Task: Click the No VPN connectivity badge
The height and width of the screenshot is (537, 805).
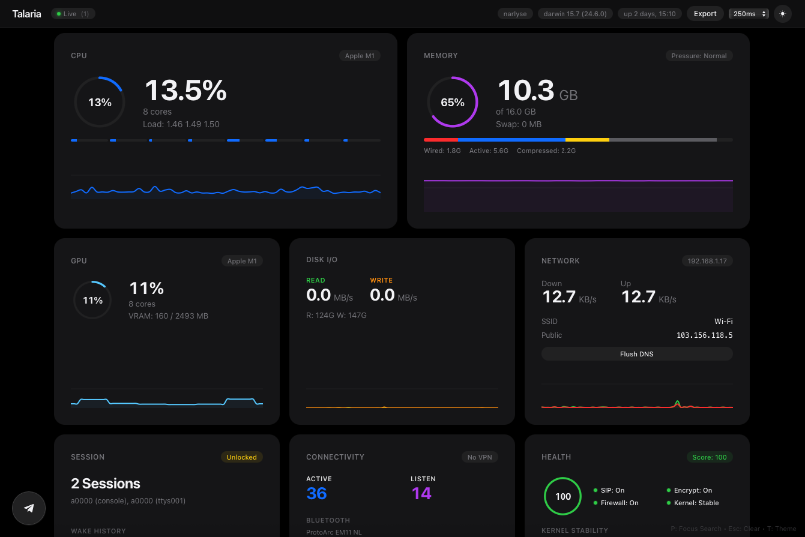Action: 480,457
